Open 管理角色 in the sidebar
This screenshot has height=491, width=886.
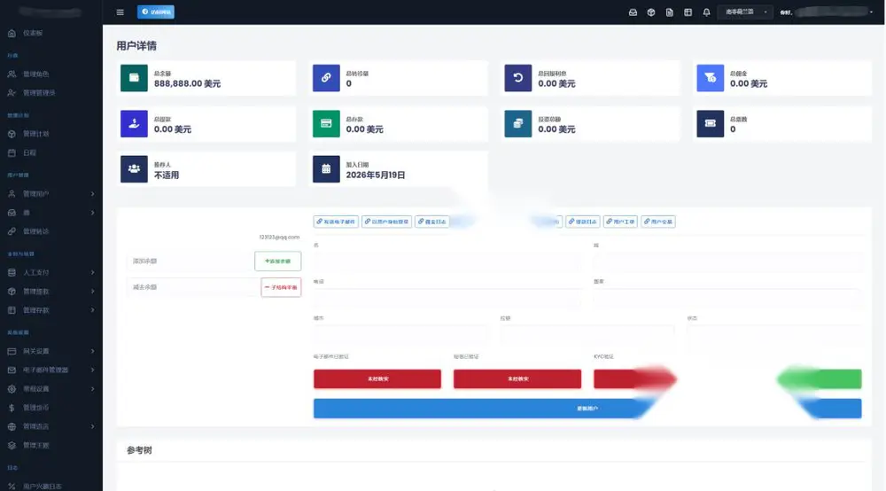tap(35, 74)
